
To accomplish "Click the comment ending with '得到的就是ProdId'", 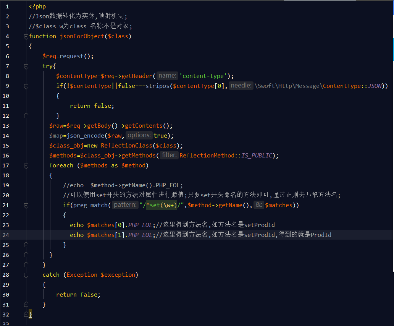I will (244, 235).
